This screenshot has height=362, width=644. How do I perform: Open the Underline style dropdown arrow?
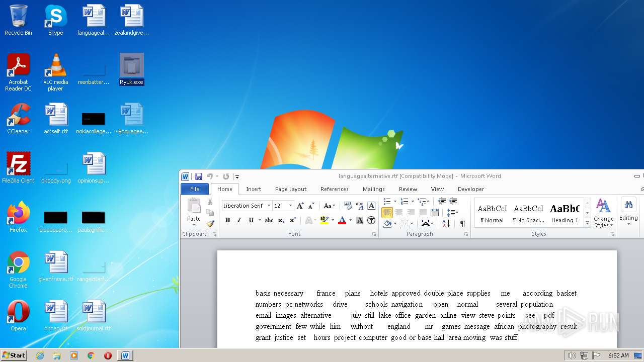pyautogui.click(x=260, y=220)
